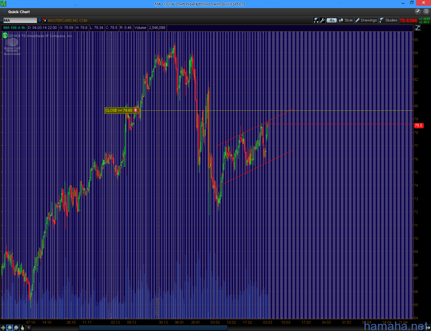Select the zoom-out magnifier tool

[x=16, y=328]
